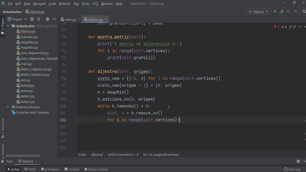Hide the Project tool window
The height and width of the screenshot is (172, 306).
click(54, 19)
